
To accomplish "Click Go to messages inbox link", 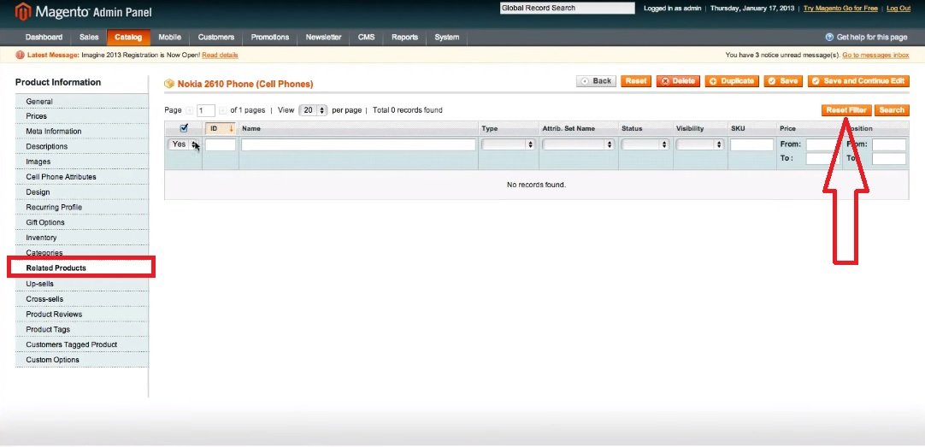I will [x=875, y=56].
